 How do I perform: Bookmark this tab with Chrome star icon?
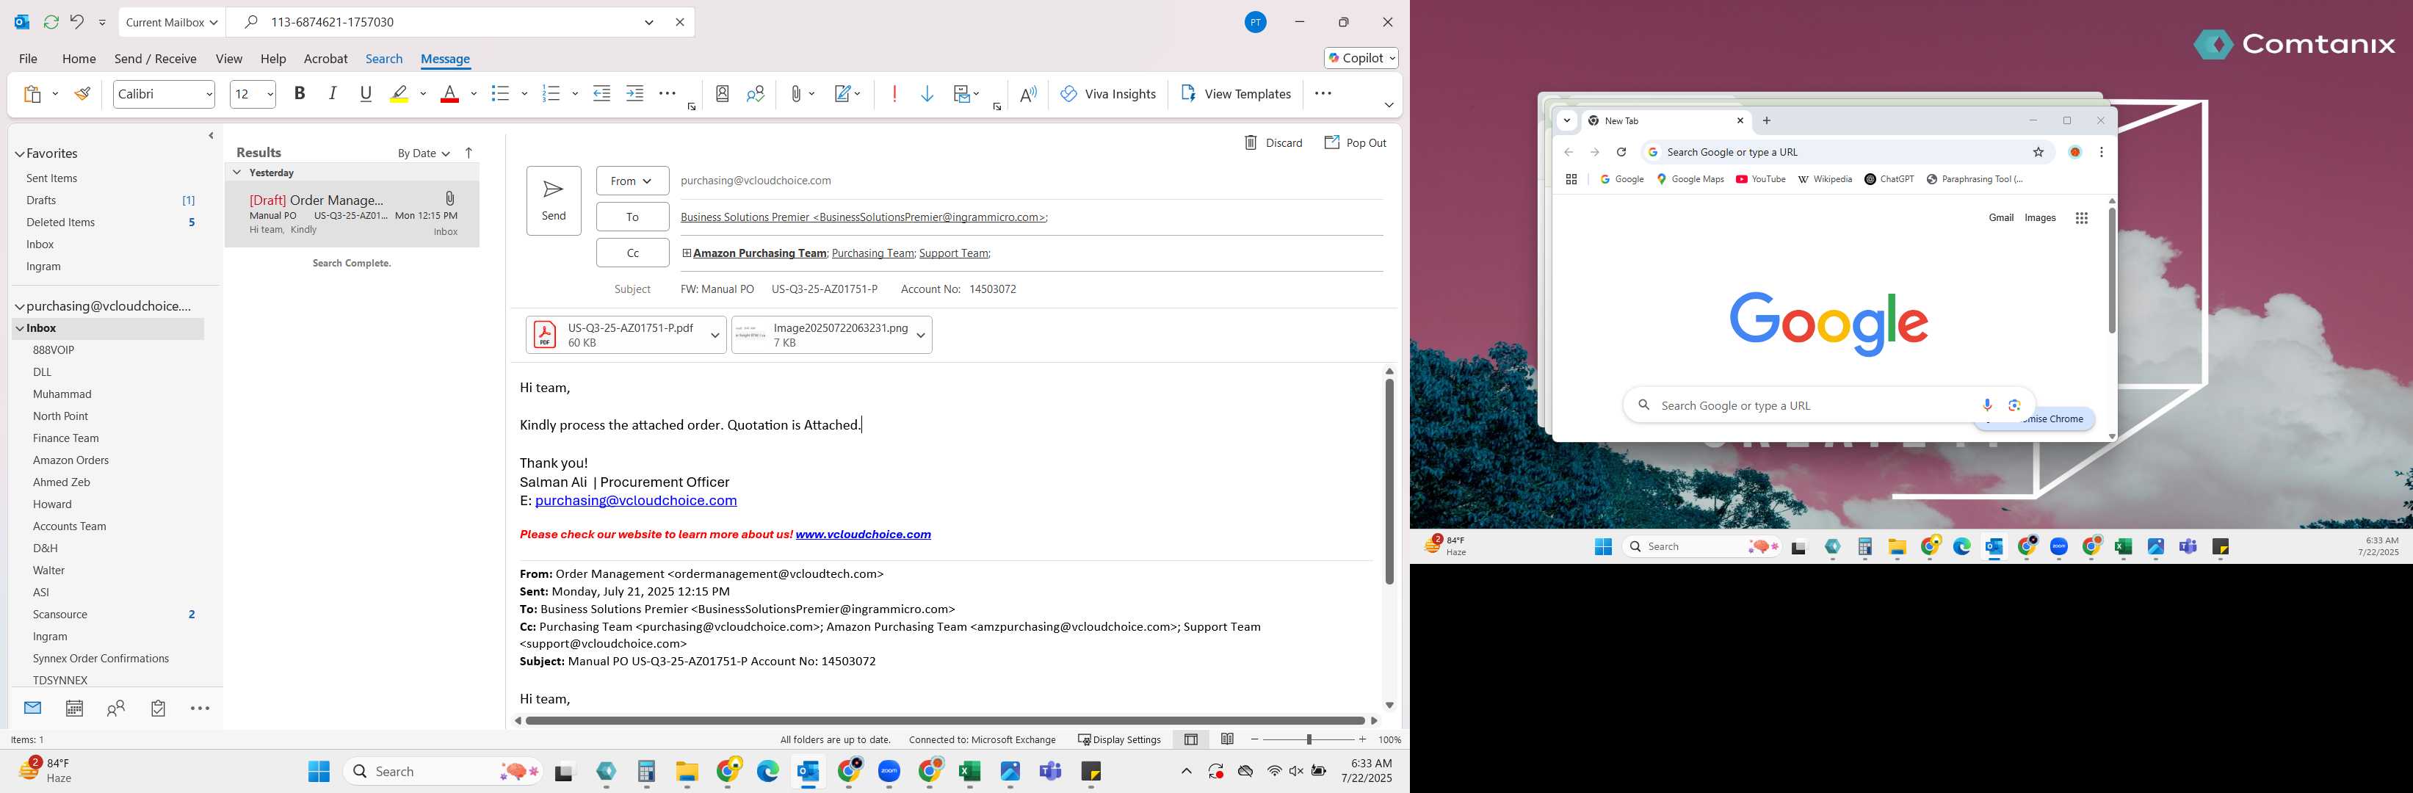point(2038,152)
